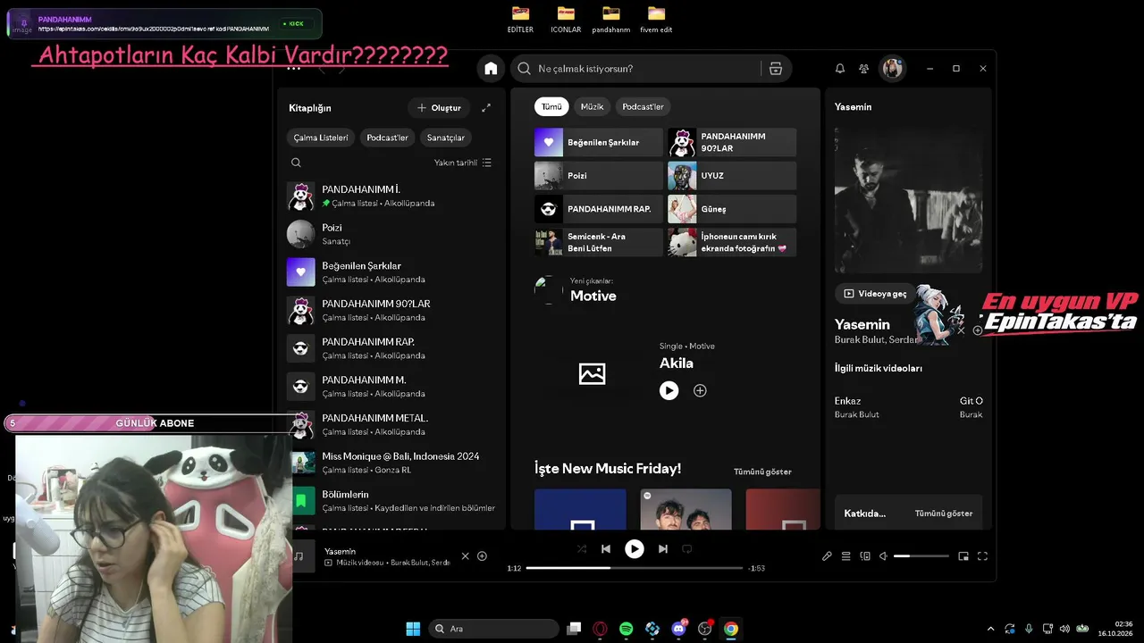Open Beğenilen Şarkılar in library list
The width and height of the screenshot is (1144, 643).
coord(391,272)
